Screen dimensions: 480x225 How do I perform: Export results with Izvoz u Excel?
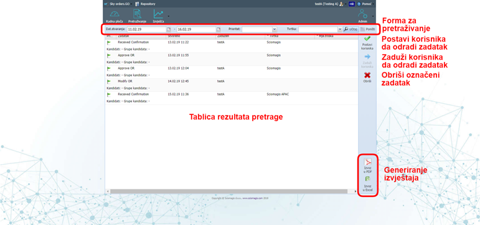pyautogui.click(x=367, y=185)
